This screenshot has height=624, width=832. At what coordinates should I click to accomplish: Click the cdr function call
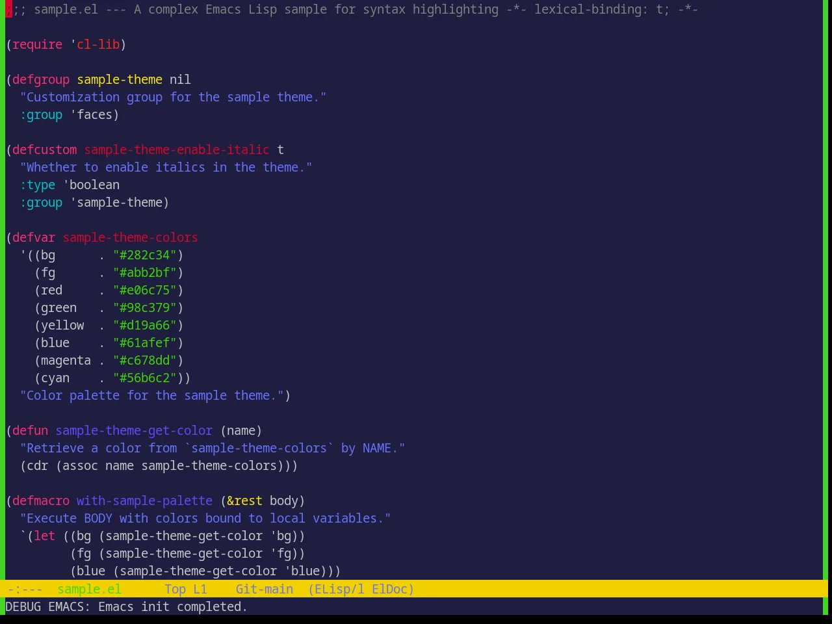(x=38, y=465)
